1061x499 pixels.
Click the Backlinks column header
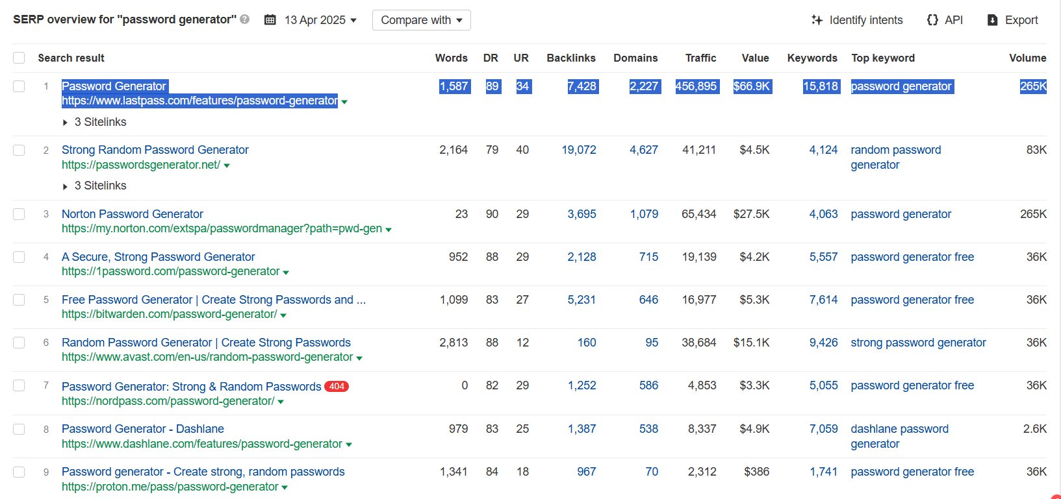[x=571, y=58]
